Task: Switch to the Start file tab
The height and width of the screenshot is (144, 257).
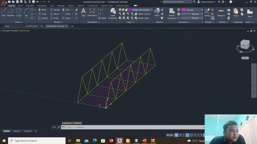Action: point(7,26)
